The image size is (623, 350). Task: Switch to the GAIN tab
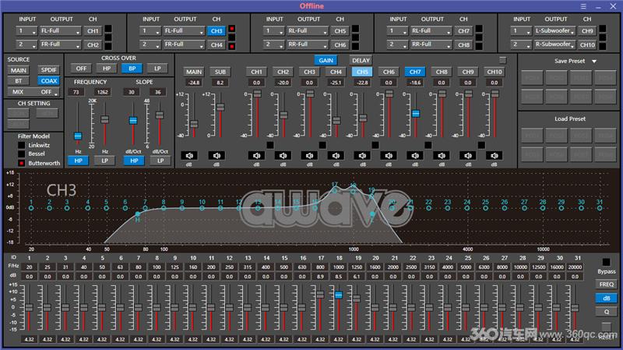pos(326,61)
